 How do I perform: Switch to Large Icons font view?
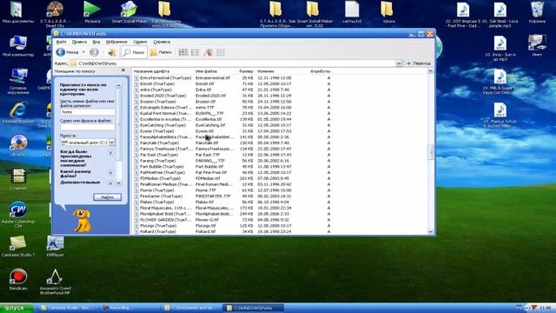point(183,52)
